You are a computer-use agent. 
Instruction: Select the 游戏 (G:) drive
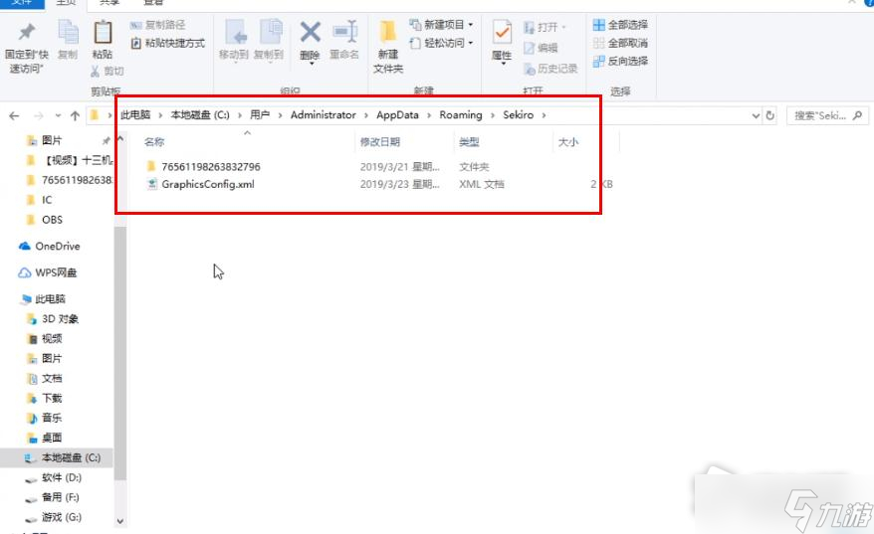pyautogui.click(x=62, y=517)
